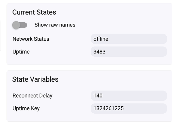The image size is (177, 130).
Task: Click the grey knob of the raw names switch
Action: coord(16,25)
